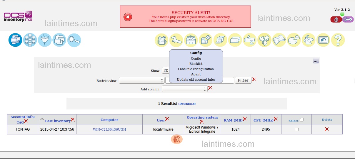Image resolution: width=355 pixels, height=167 pixels.
Task: Open the Show results count dropdown
Action: [x=165, y=70]
